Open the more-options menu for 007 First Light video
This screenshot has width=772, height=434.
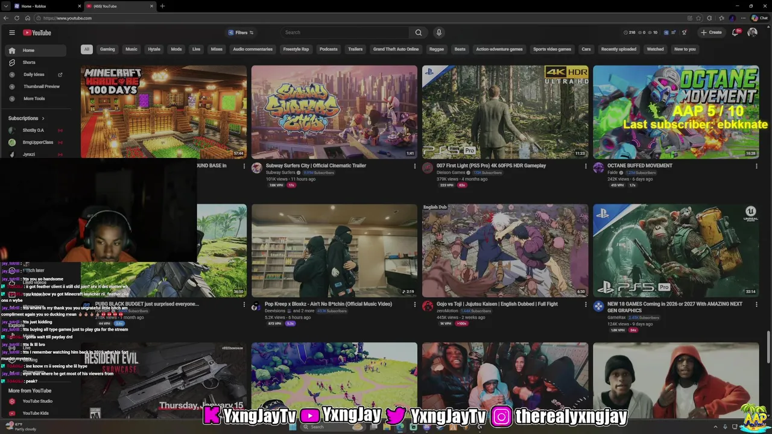point(585,166)
